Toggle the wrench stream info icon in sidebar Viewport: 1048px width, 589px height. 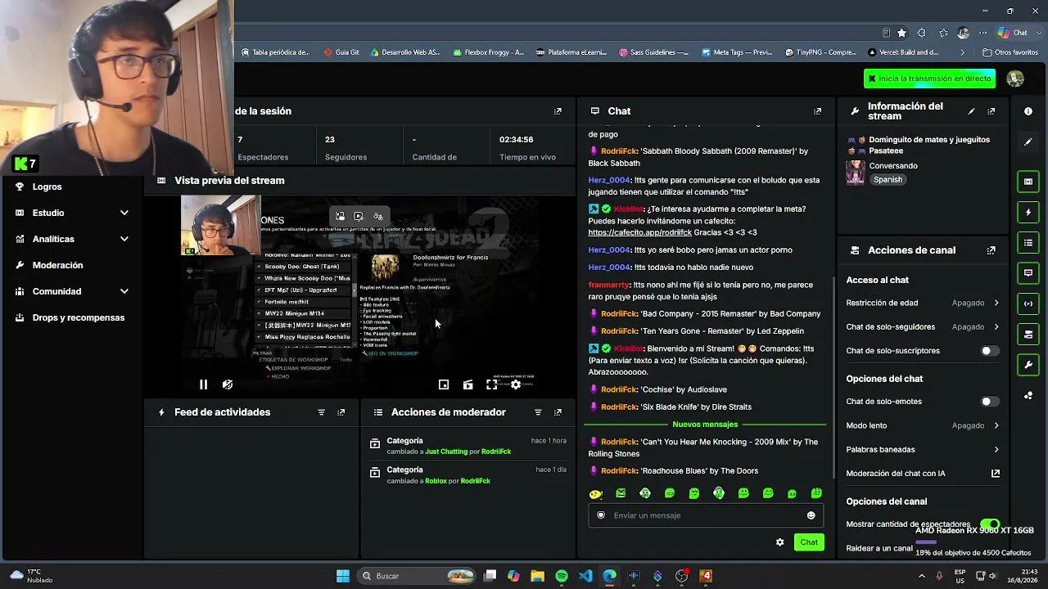(x=1028, y=364)
